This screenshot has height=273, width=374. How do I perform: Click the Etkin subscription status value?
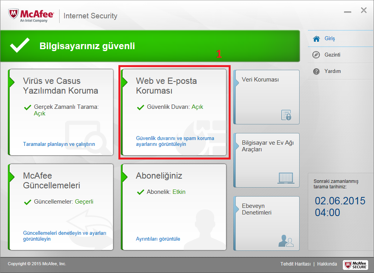click(x=179, y=192)
